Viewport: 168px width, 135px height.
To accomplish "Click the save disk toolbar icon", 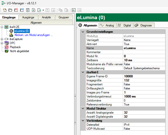I will click(x=27, y=10).
